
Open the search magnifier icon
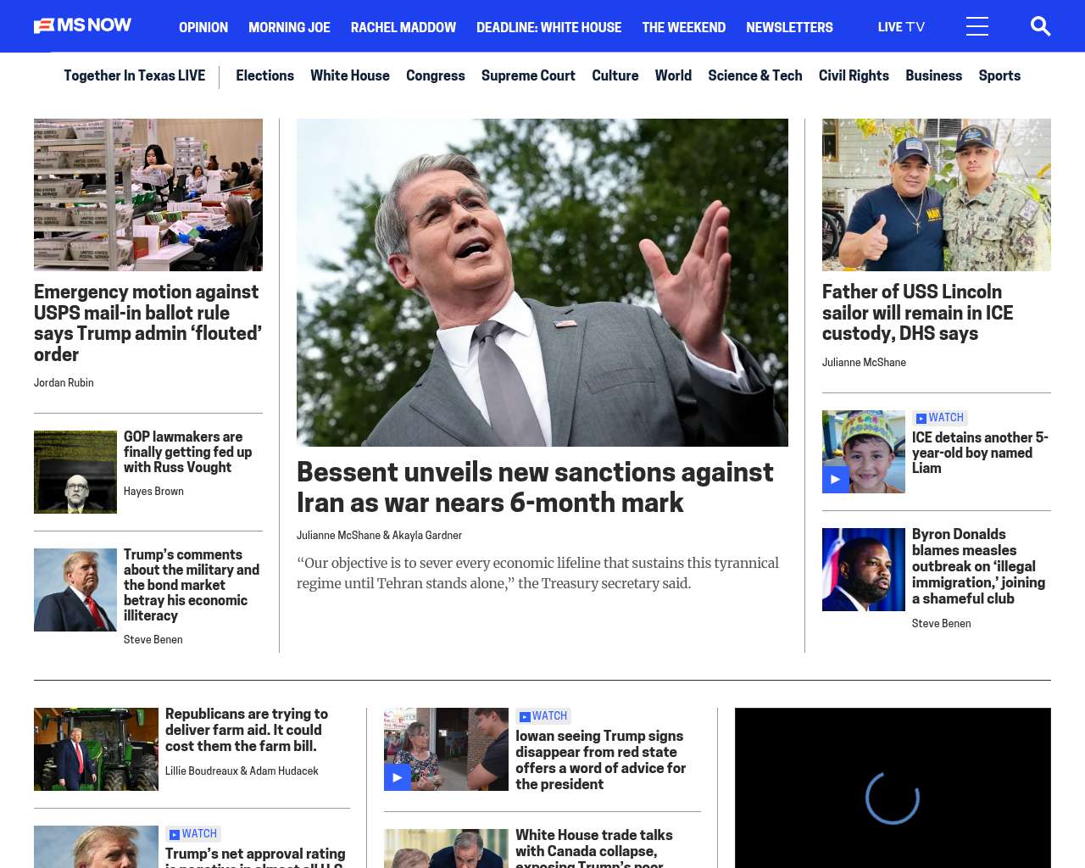click(1040, 26)
